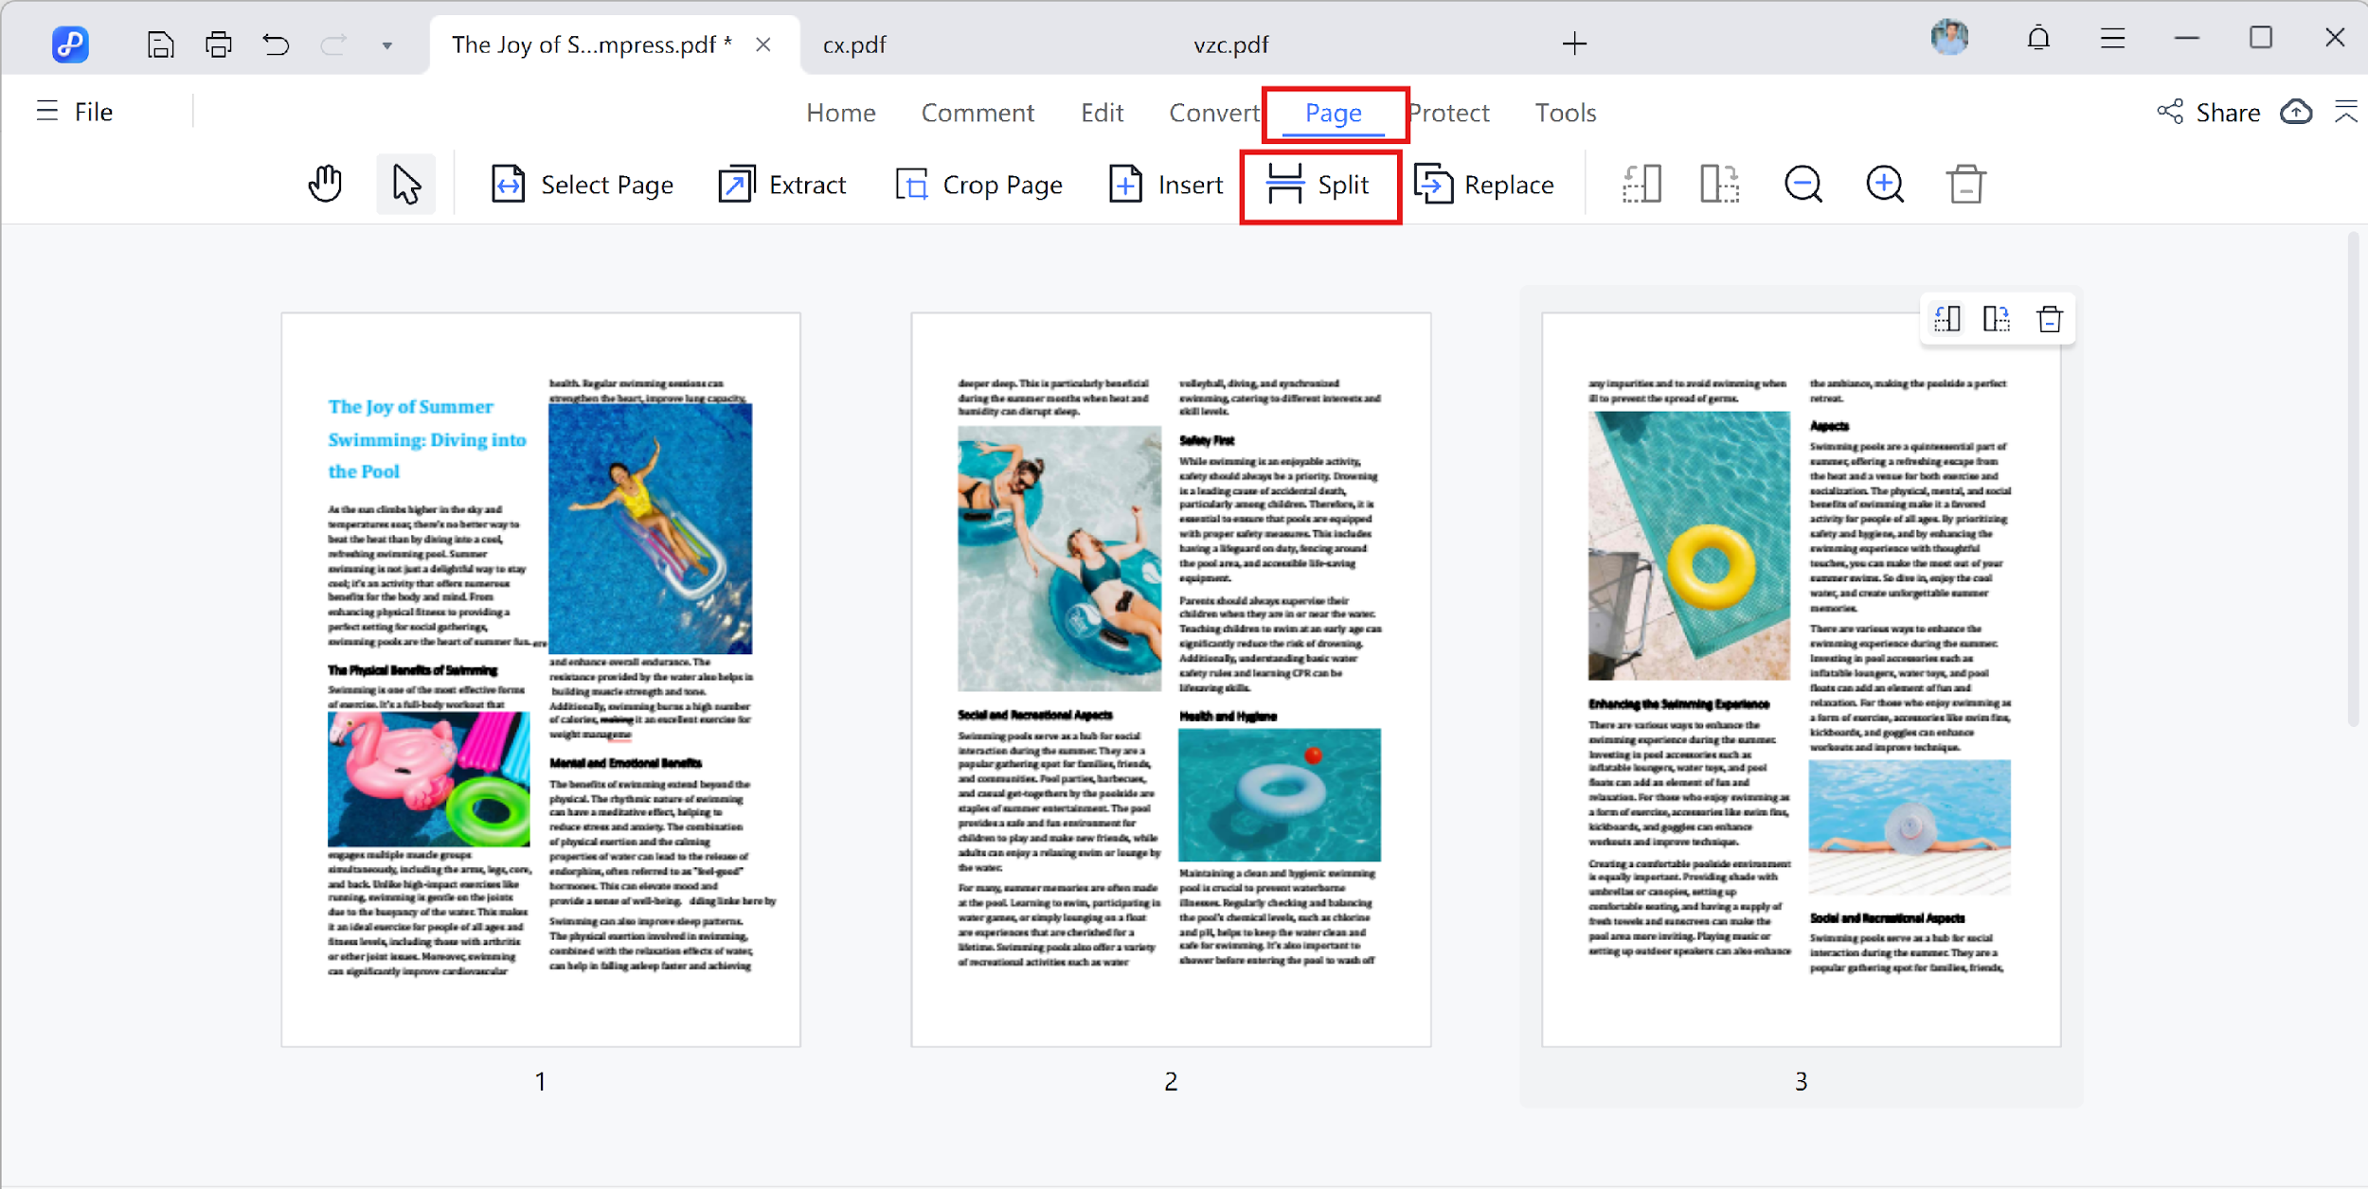
Task: Delete pages with the toolbar trash icon
Action: click(x=1964, y=184)
